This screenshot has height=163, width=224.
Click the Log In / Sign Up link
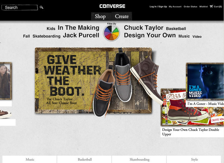pos(158,7)
